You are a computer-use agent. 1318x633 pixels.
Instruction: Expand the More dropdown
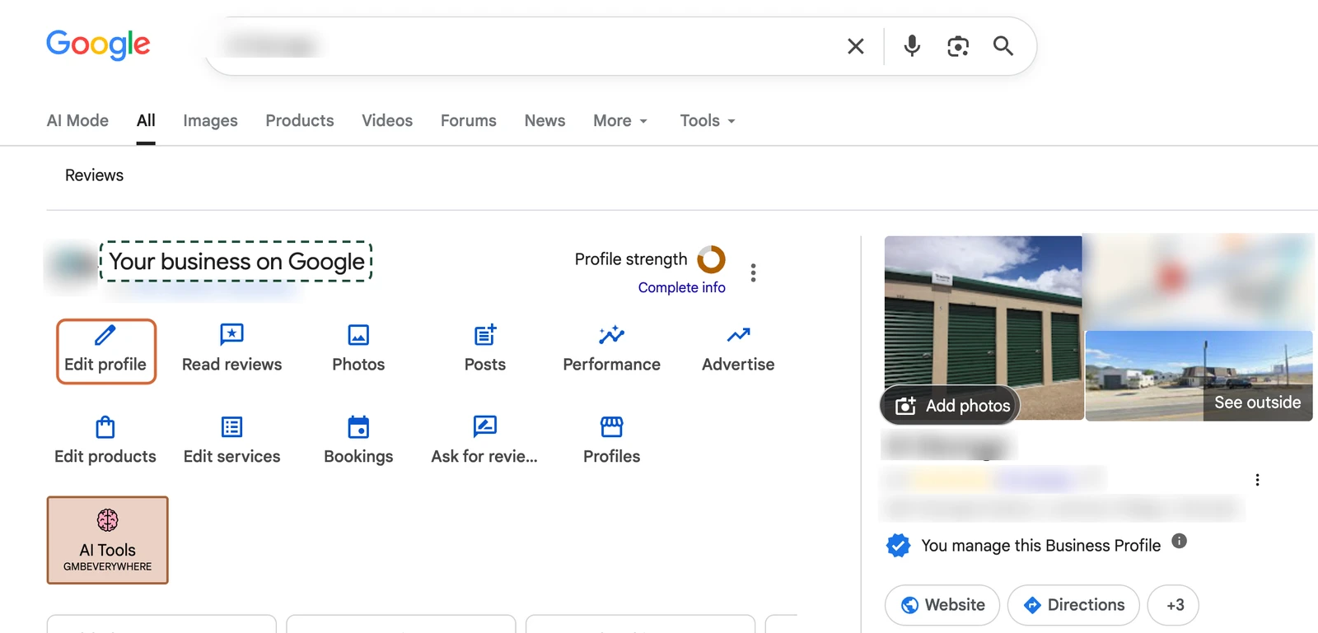[x=620, y=120]
